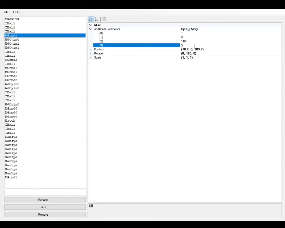Click the Rotation value (0, 180, 0)
The image size is (285, 228).
[188, 53]
